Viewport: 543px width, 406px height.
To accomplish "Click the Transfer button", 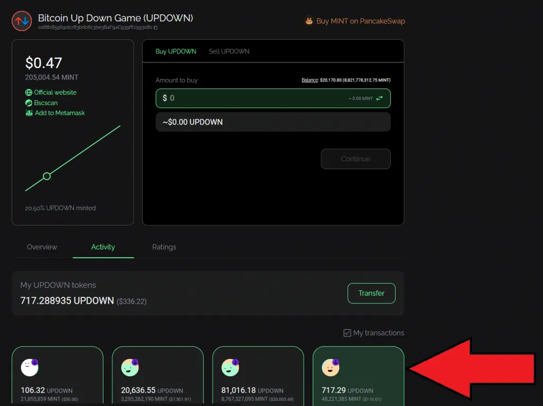I will [371, 293].
